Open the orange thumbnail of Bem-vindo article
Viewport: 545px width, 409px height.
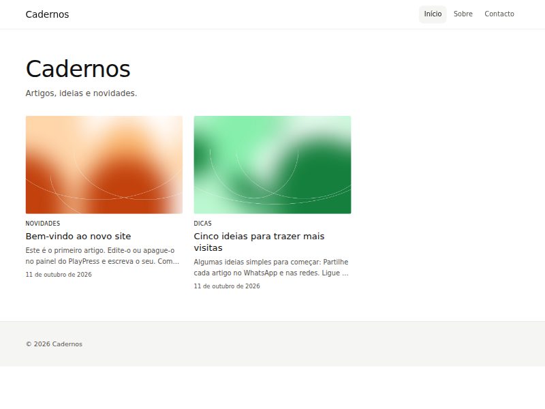coord(104,165)
